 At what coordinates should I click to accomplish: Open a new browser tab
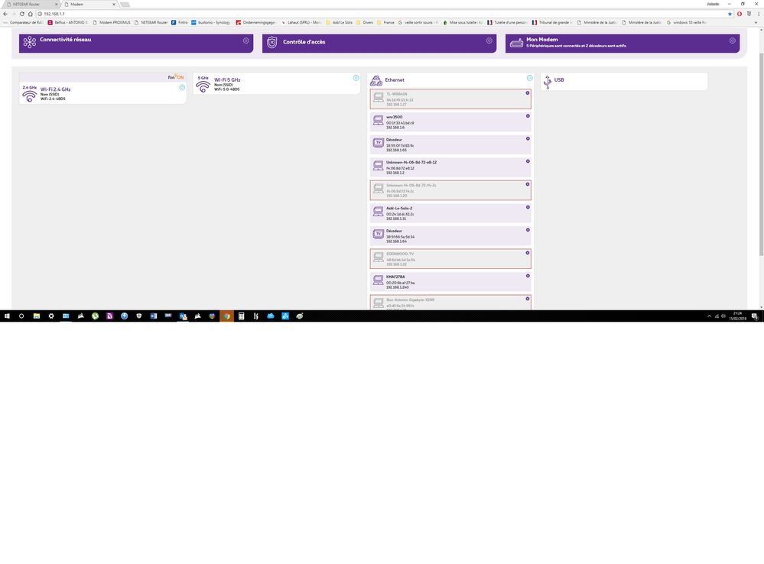pos(125,5)
